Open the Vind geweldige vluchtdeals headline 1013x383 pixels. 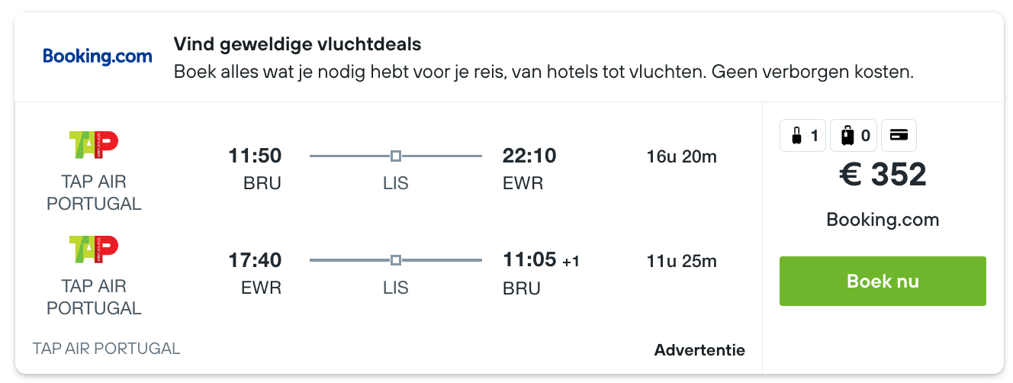click(x=297, y=44)
